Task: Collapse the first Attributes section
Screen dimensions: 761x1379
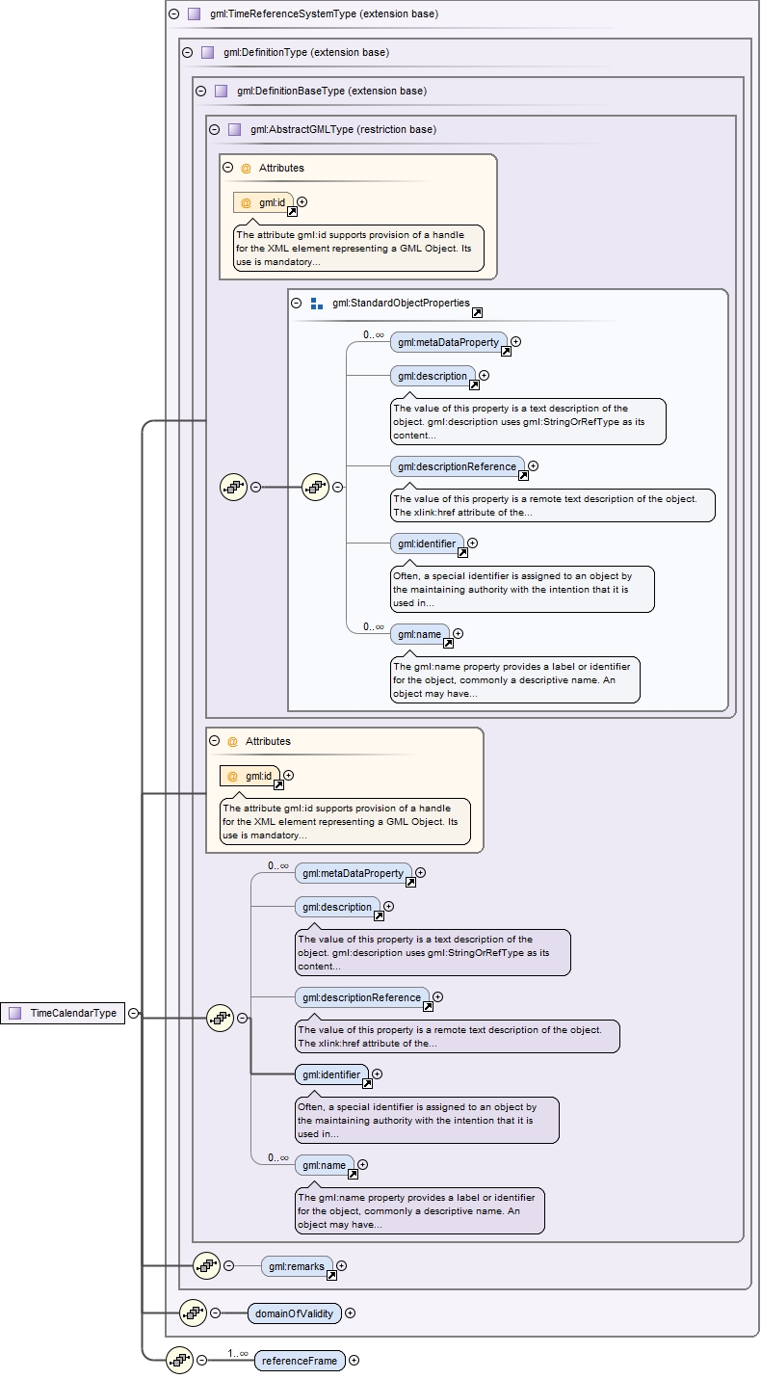Action: 228,167
